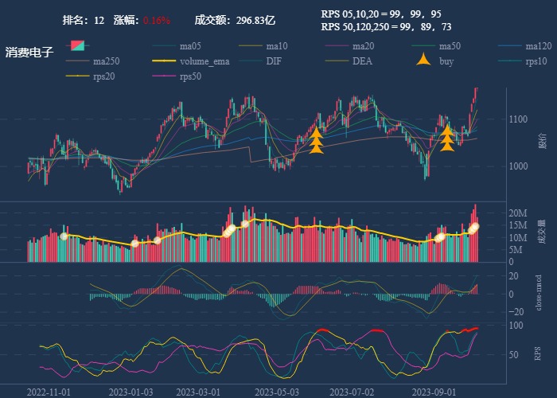Click the orange buy arrow legend icon

(424, 60)
